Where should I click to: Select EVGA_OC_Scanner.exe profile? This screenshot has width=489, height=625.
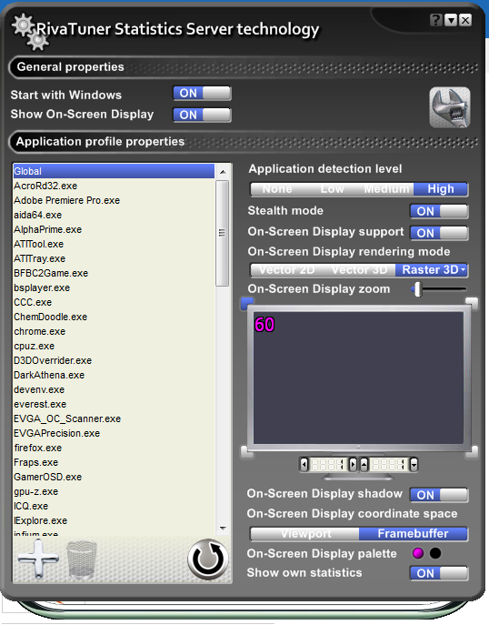pos(114,418)
